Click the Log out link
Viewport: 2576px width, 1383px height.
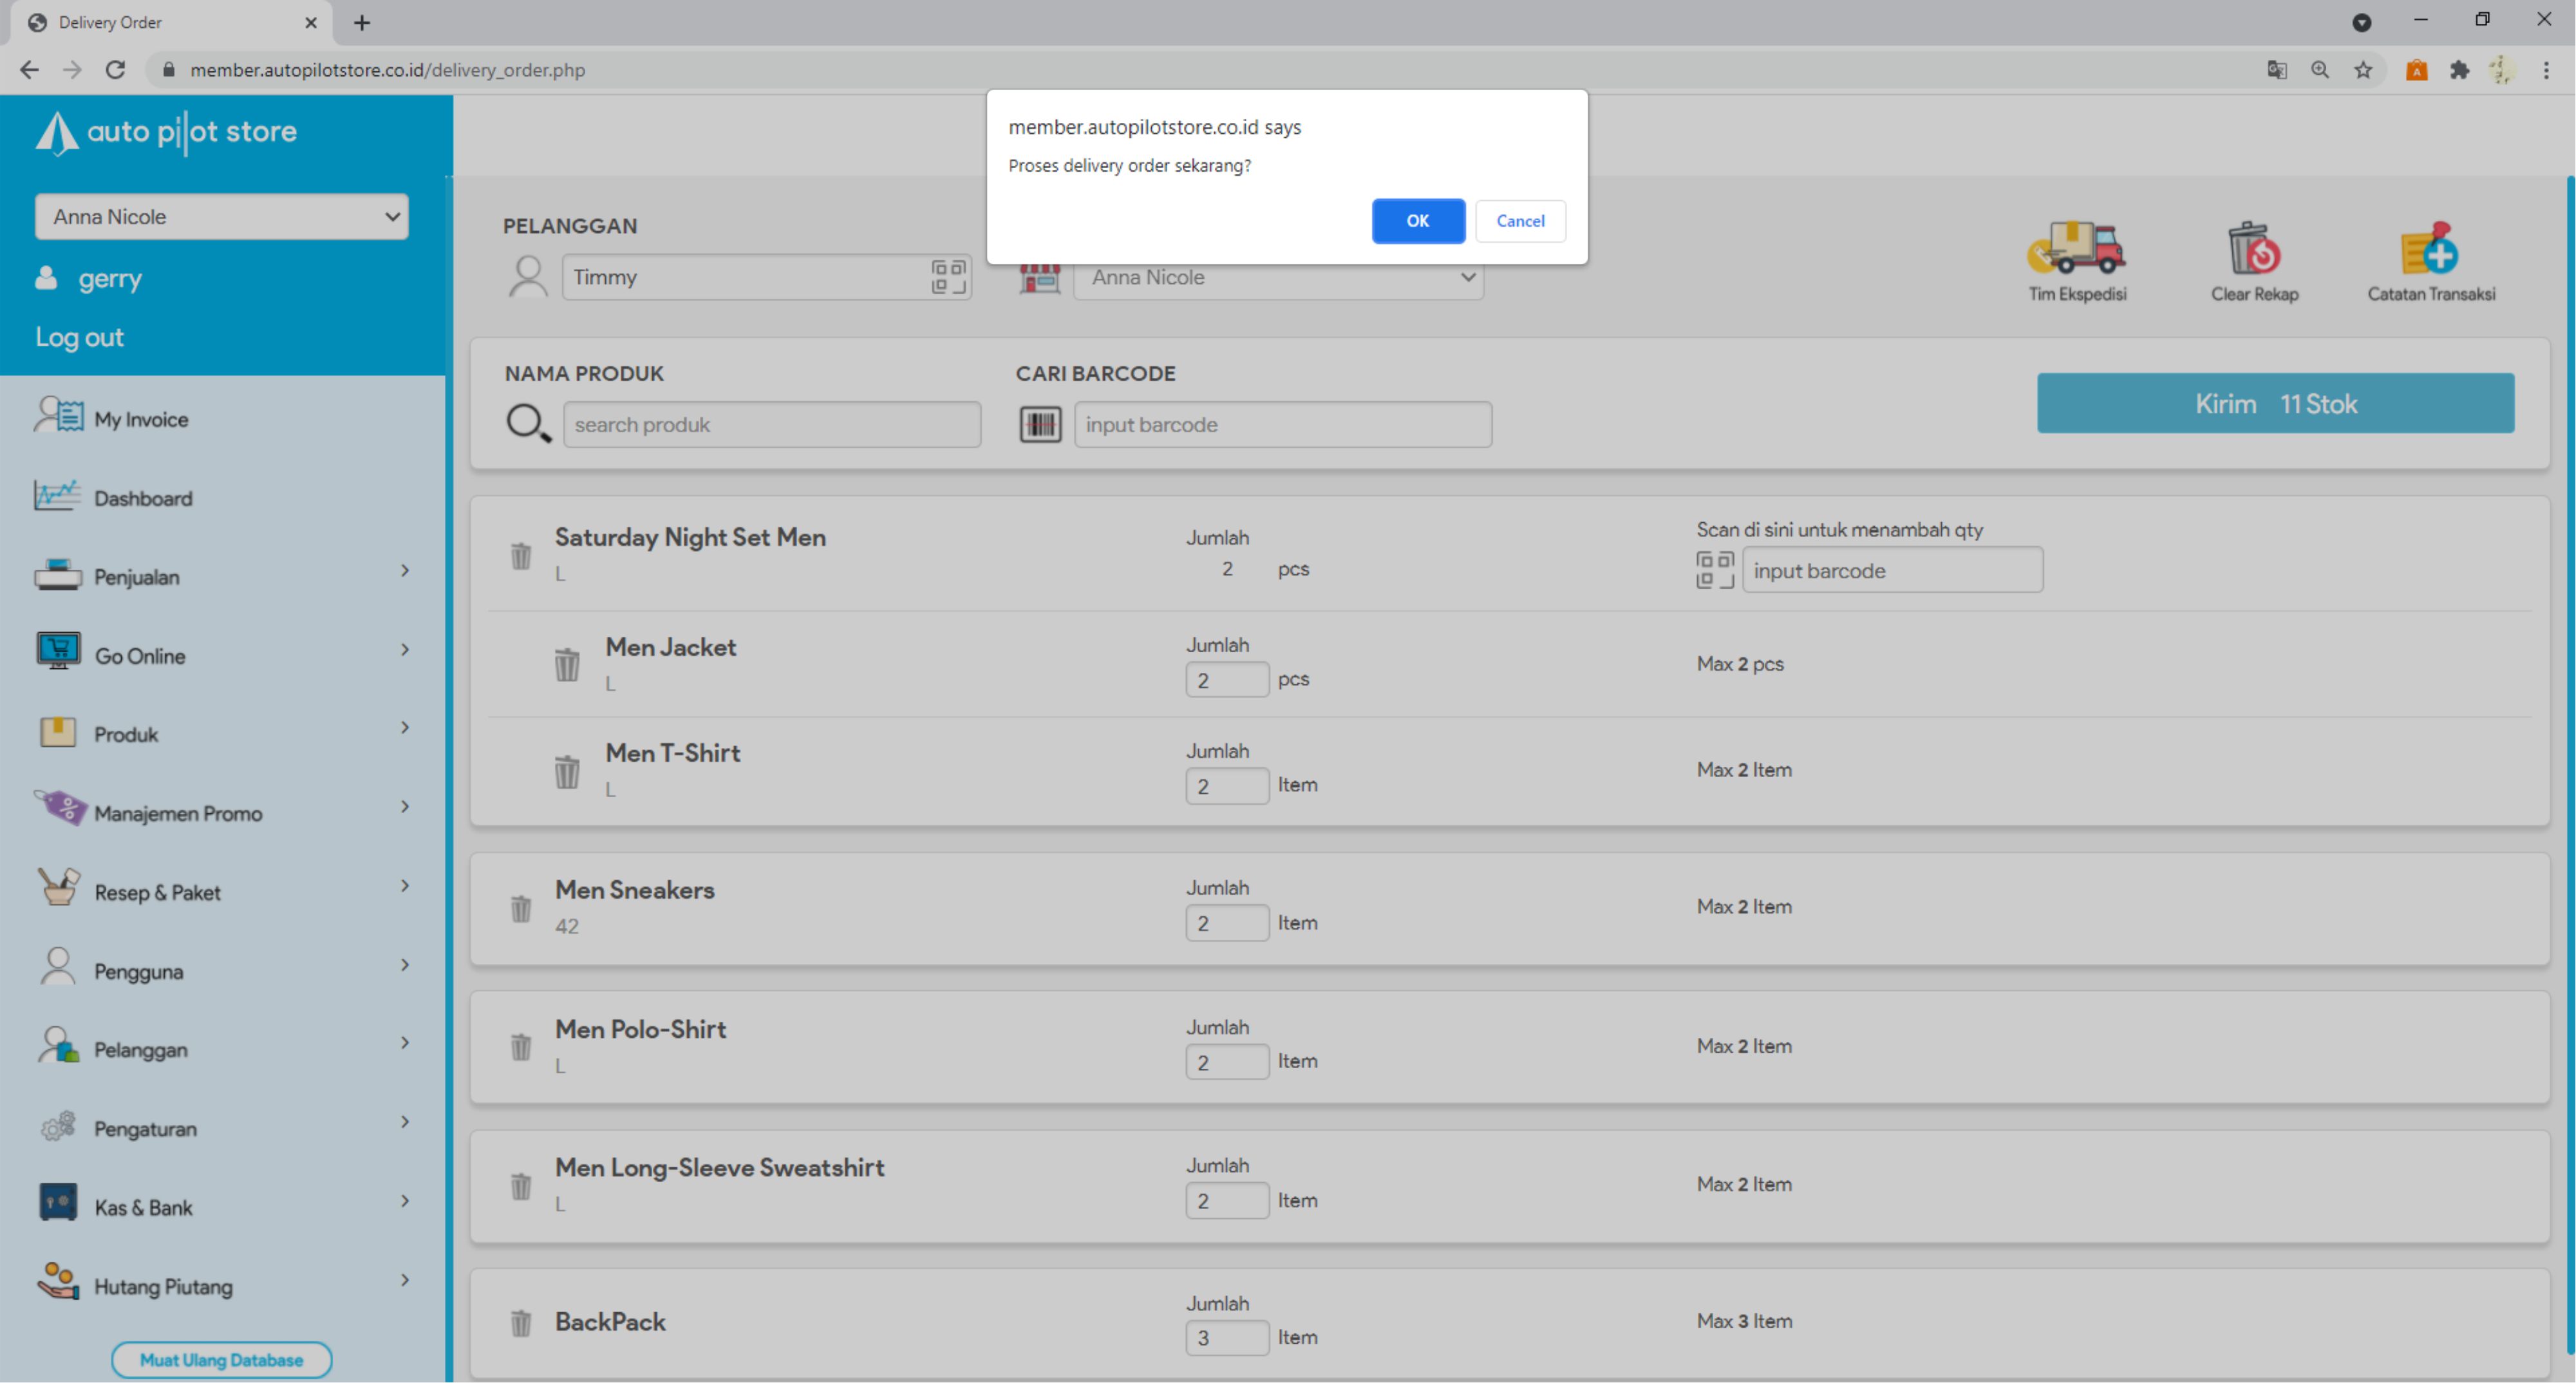80,337
